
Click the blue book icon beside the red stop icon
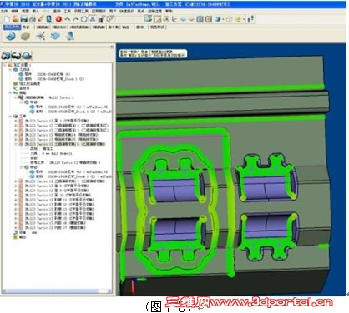49,19
